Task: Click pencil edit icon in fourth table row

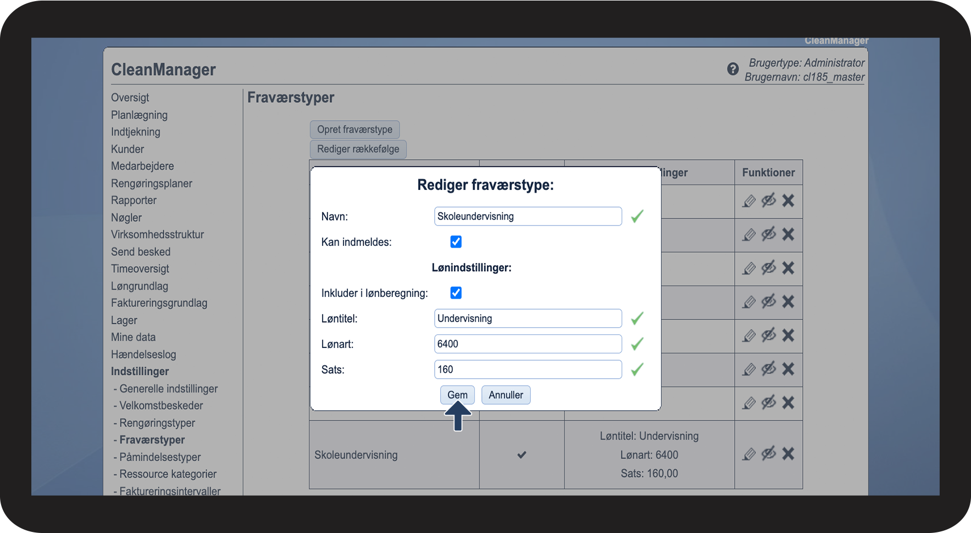Action: (x=749, y=302)
